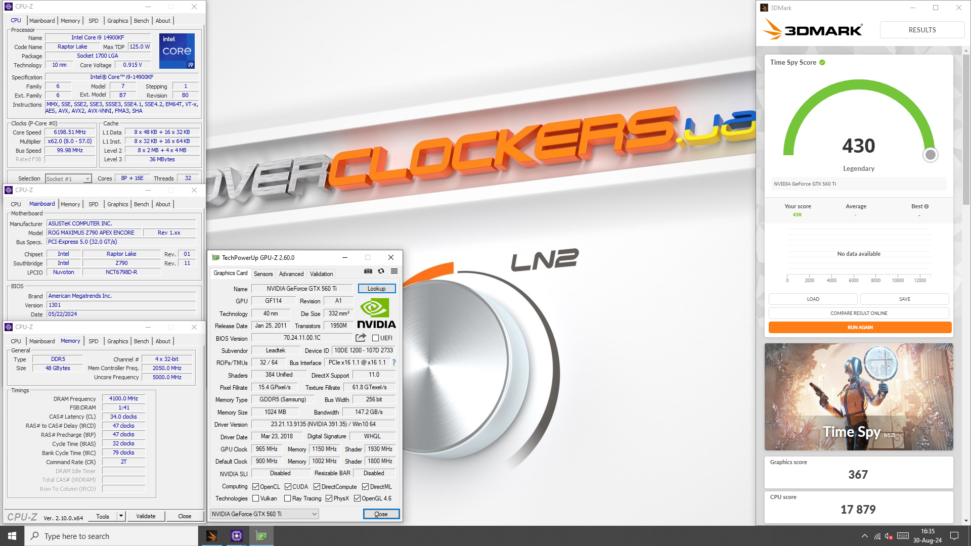Click the GPU-Z Lookup button
The width and height of the screenshot is (971, 546).
(377, 289)
